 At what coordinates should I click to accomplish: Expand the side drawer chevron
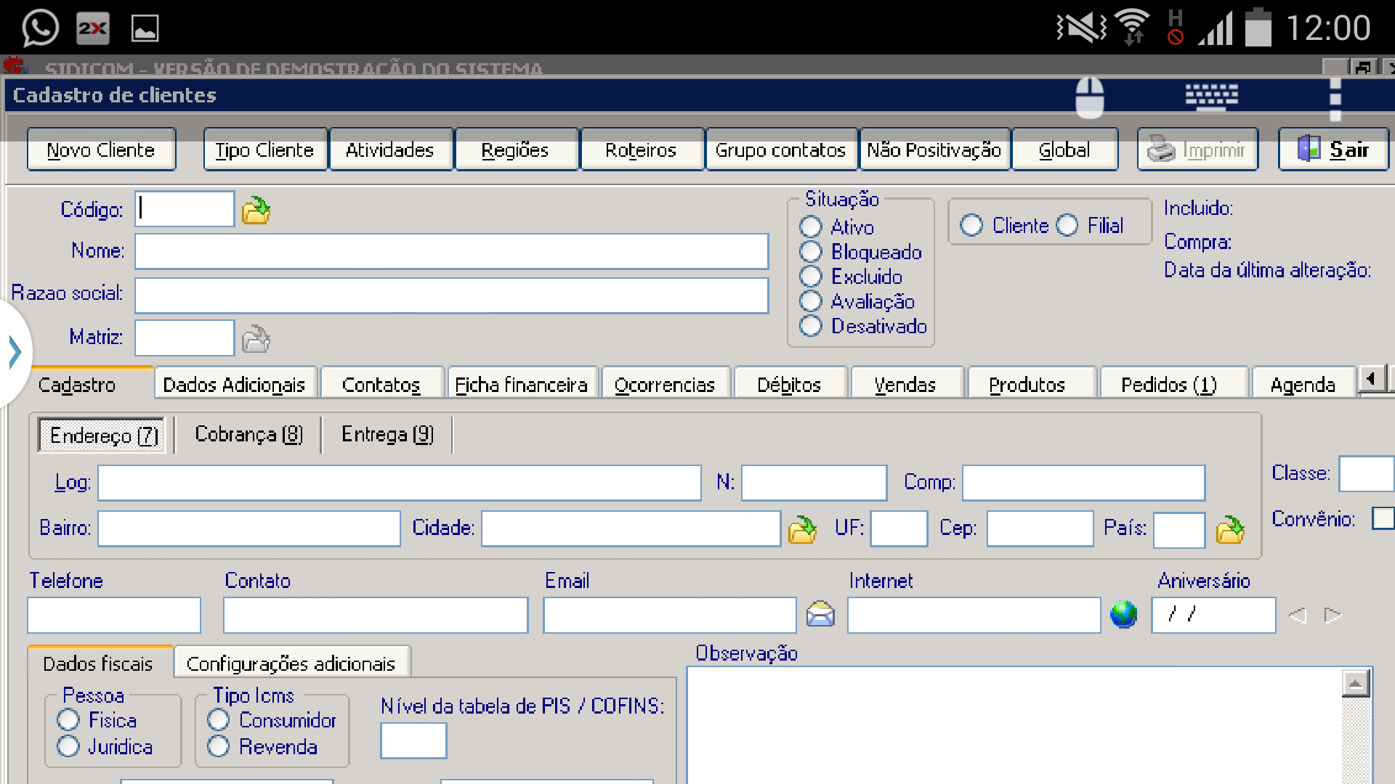pyautogui.click(x=15, y=353)
